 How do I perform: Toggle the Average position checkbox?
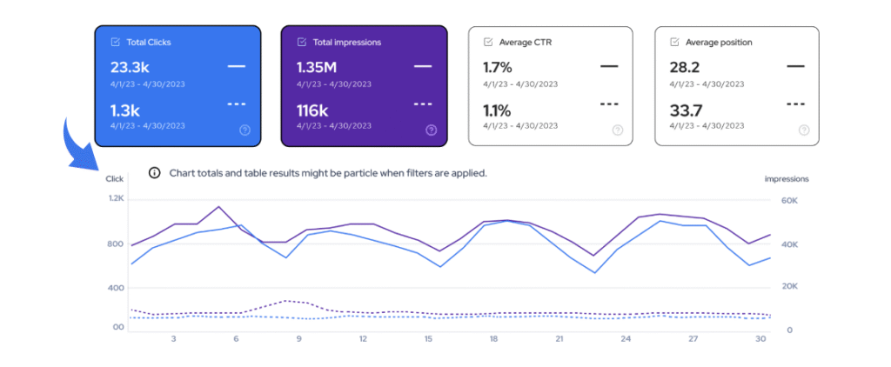(674, 42)
